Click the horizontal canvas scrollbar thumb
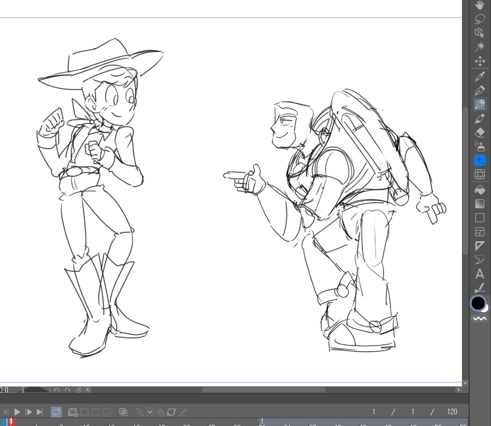 (263, 390)
